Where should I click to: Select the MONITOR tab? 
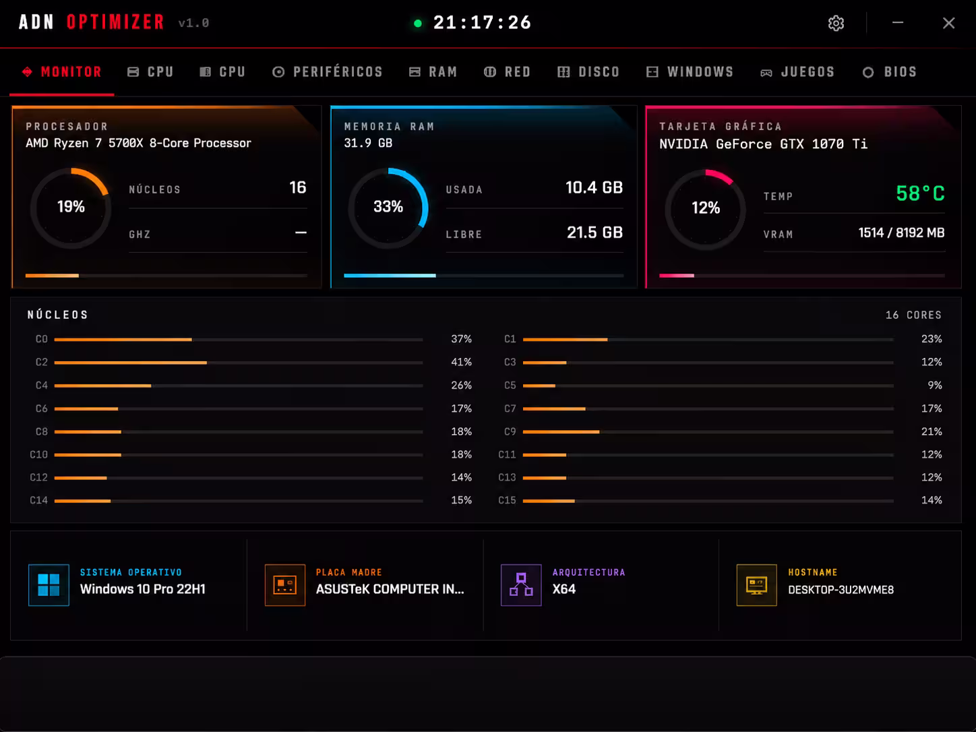pyautogui.click(x=61, y=72)
